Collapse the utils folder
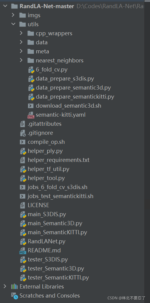150x303 pixels. 13,24
